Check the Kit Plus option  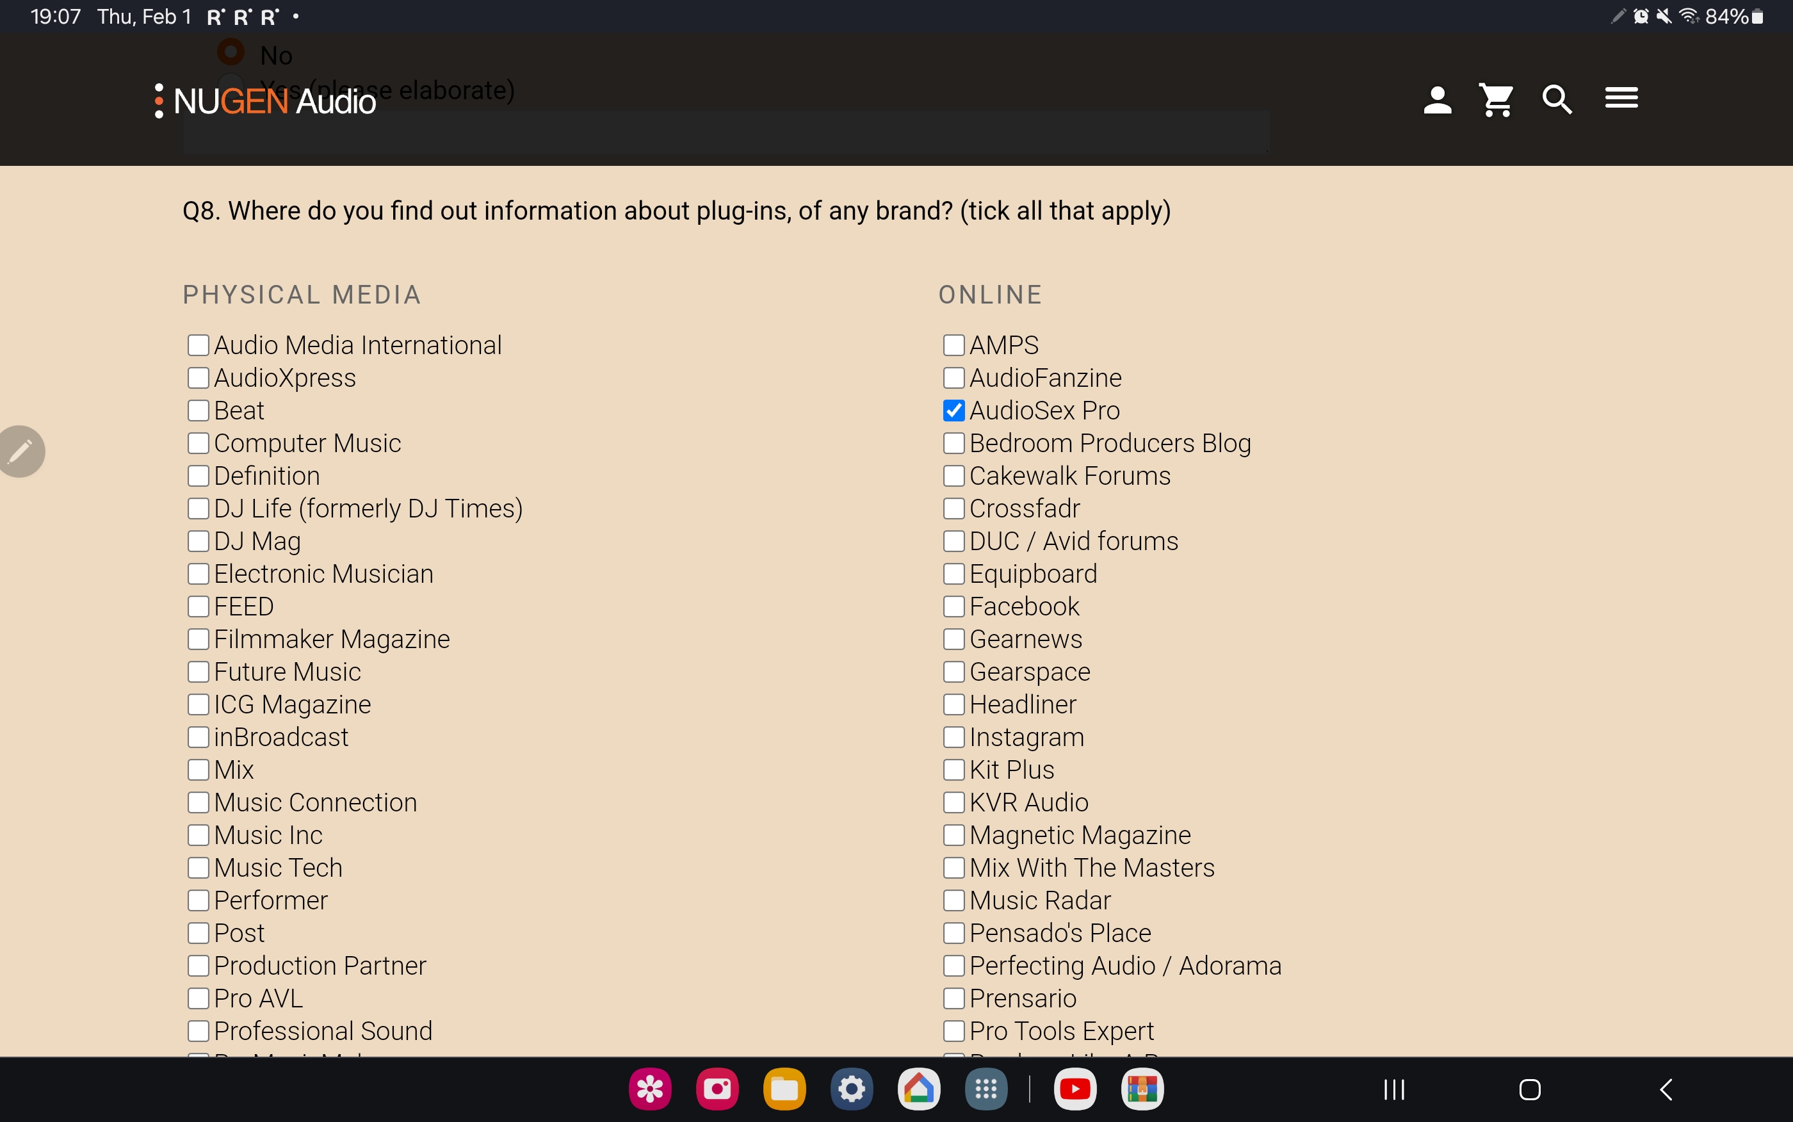pyautogui.click(x=954, y=770)
